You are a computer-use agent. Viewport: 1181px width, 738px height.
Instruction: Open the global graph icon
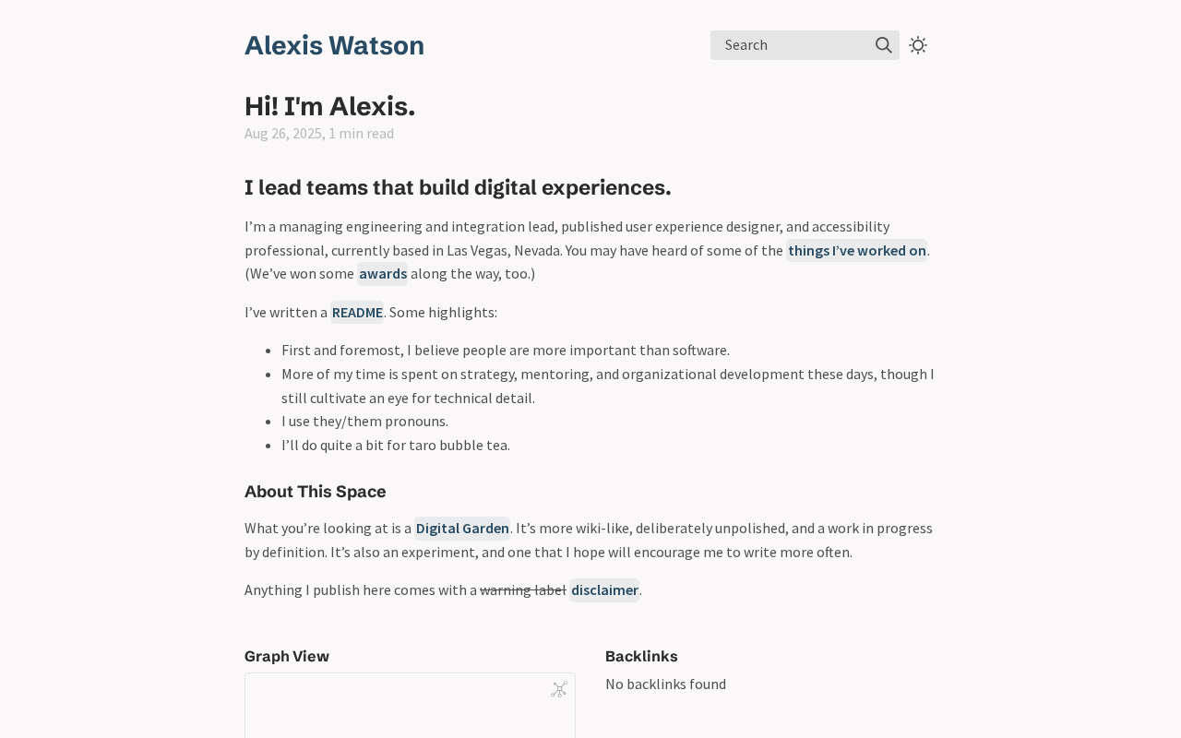[559, 689]
